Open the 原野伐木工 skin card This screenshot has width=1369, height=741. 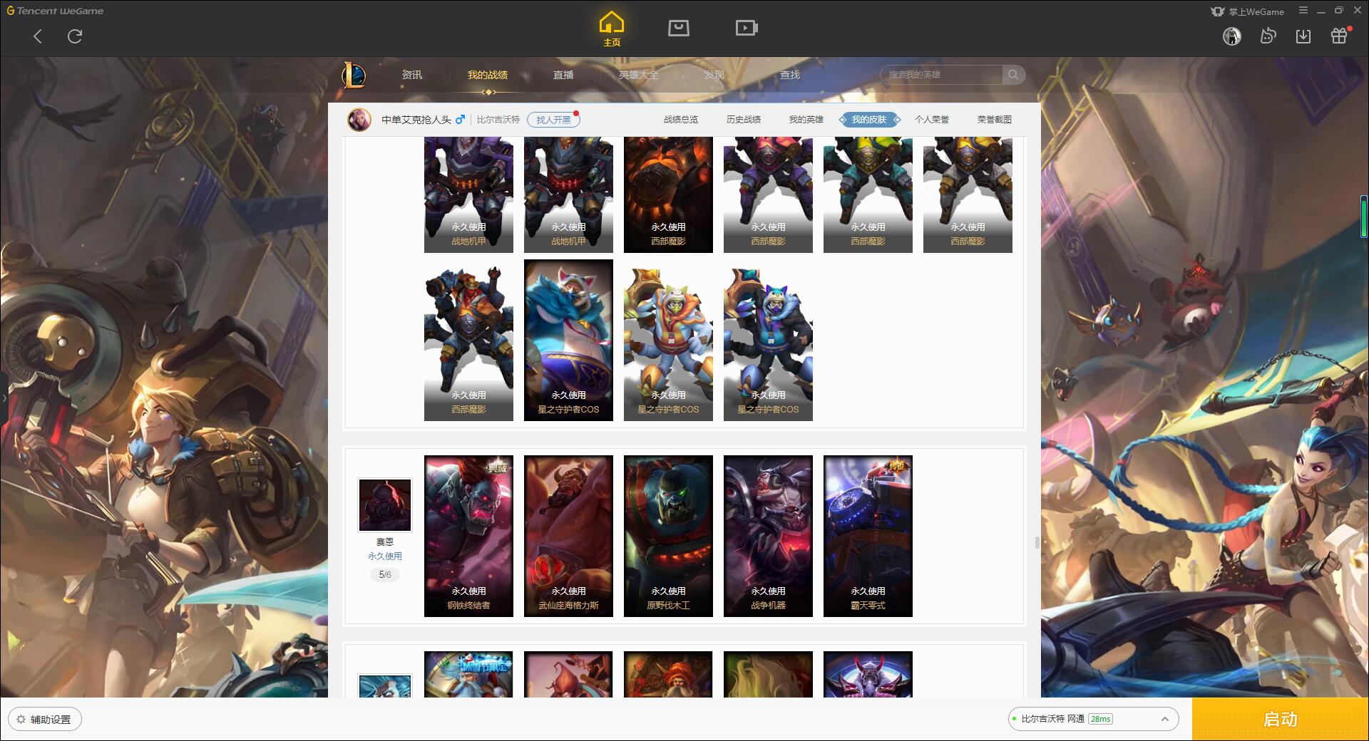coord(668,536)
